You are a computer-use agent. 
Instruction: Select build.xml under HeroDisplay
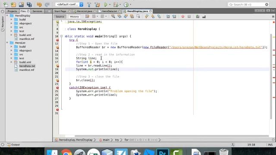pyautogui.click(x=25, y=35)
